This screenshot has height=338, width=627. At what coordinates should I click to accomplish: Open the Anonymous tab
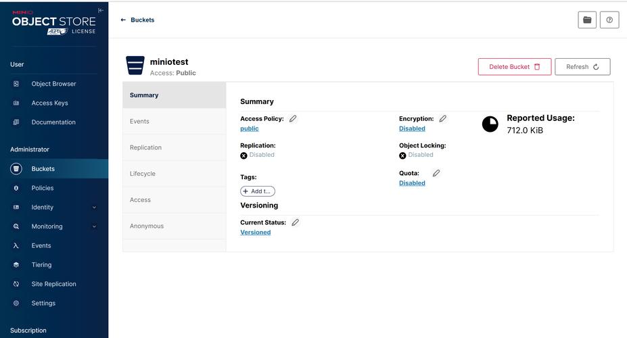[147, 226]
